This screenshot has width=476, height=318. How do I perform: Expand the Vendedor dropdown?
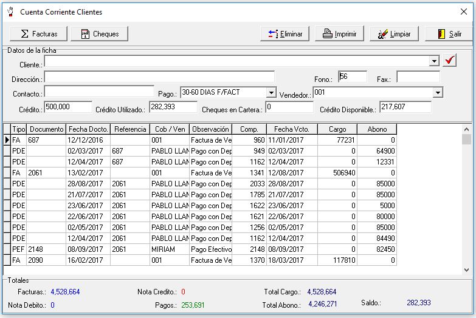438,93
